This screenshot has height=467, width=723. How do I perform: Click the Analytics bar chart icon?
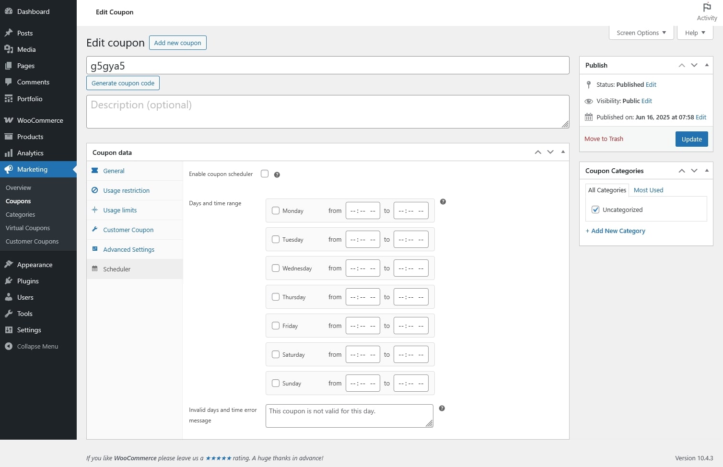9,153
